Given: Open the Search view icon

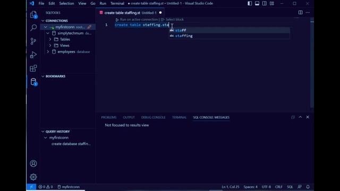Looking at the screenshot, I should (x=33, y=28).
